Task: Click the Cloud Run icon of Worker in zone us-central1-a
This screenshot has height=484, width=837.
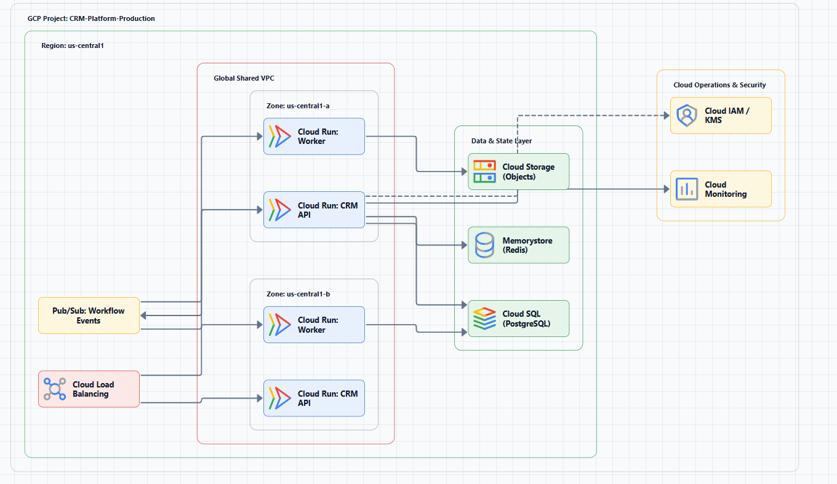Action: pos(280,137)
